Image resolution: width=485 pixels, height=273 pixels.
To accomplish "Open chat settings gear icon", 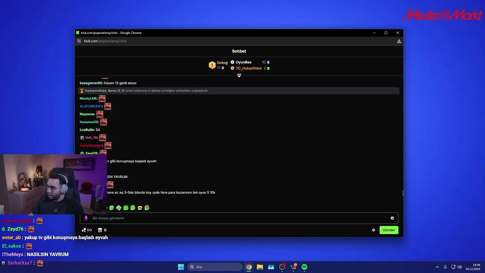I will [374, 230].
